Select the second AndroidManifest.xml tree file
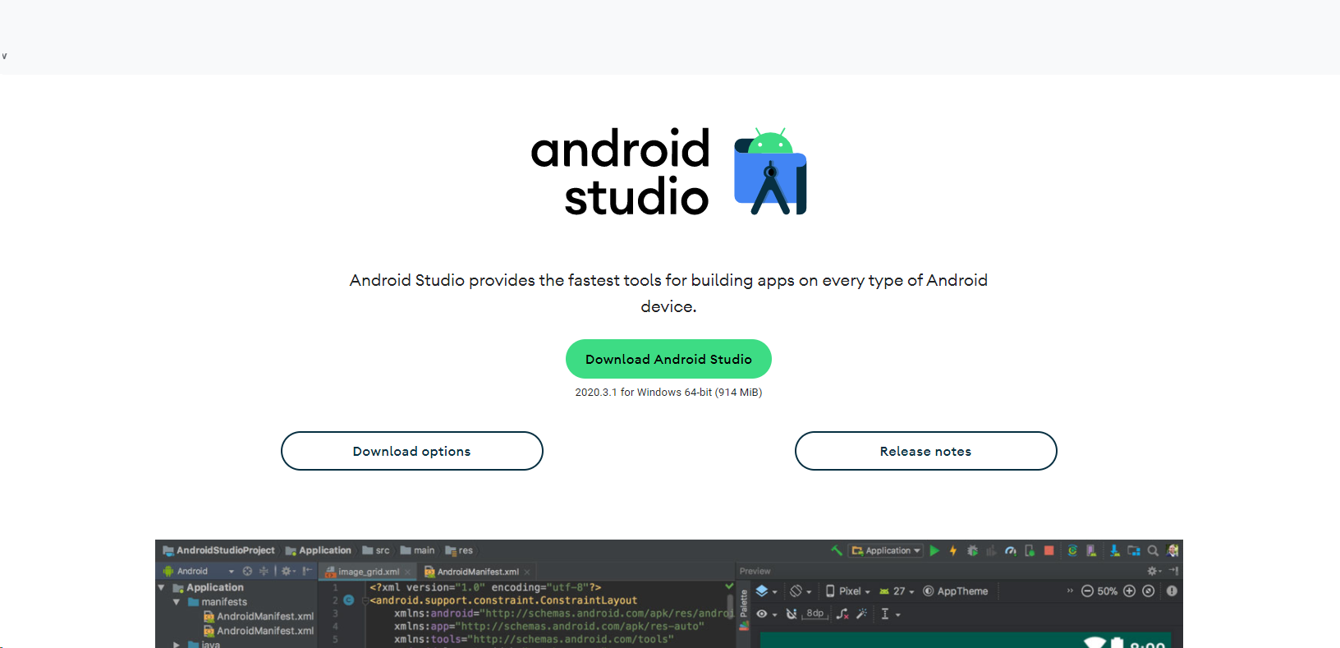Image resolution: width=1340 pixels, height=648 pixels. (x=259, y=631)
